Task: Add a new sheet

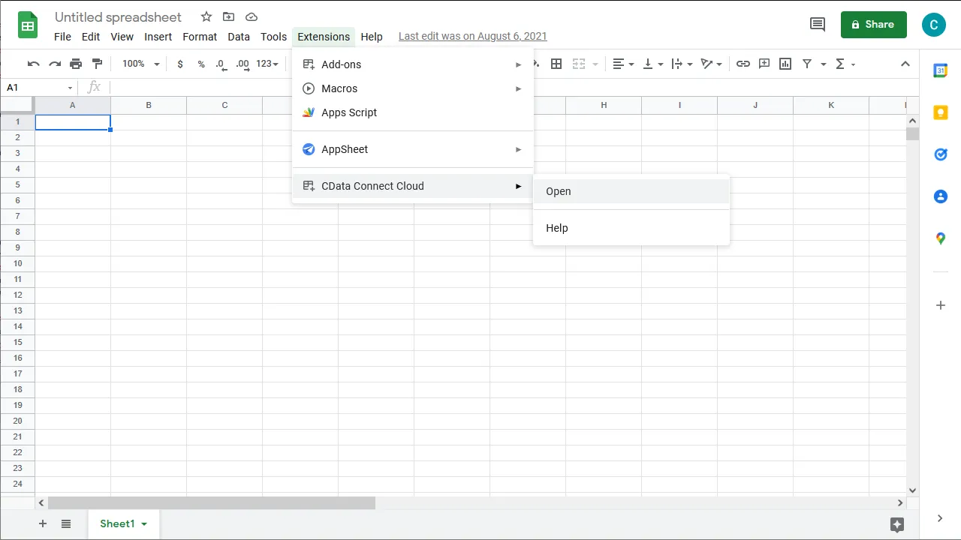Action: [x=43, y=523]
